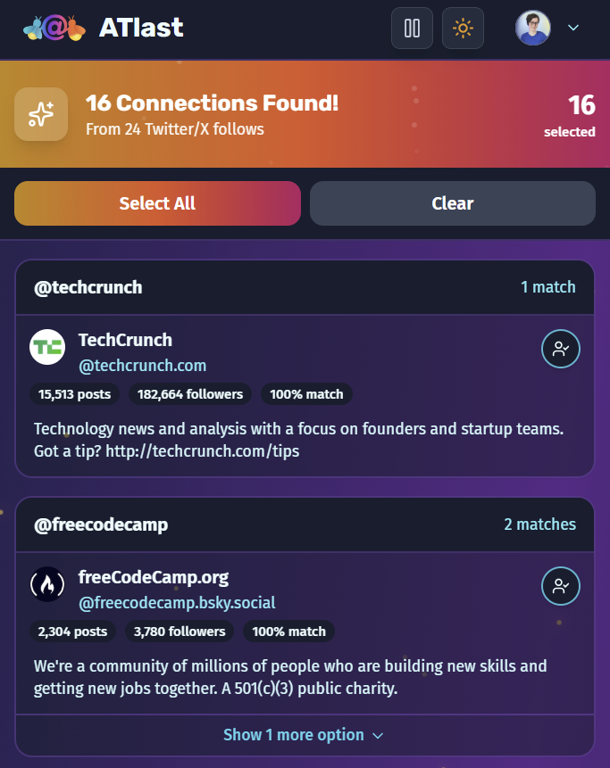This screenshot has width=610, height=768.
Task: Click the ATlast title text
Action: coord(141,28)
